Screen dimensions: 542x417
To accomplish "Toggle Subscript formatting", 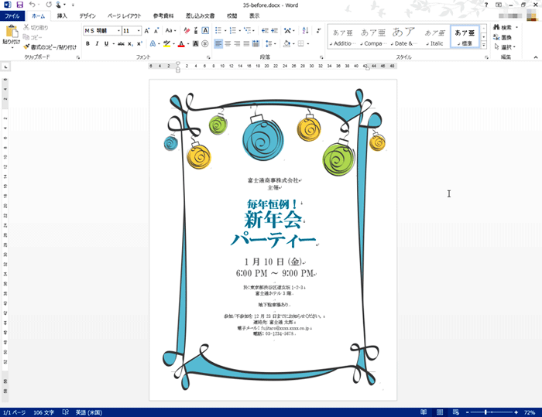I will 130,44.
